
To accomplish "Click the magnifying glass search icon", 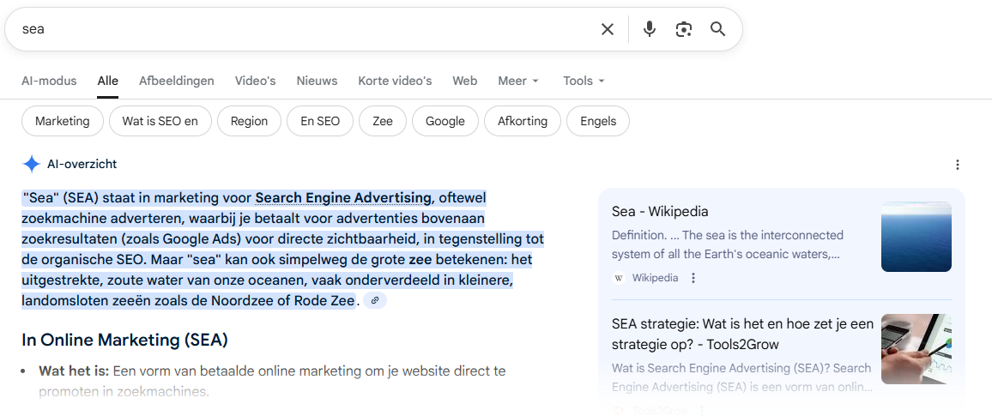I will 717,29.
